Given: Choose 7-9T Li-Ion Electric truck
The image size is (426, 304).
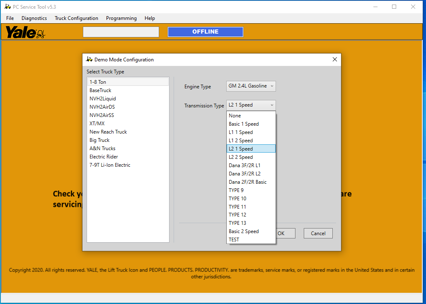Looking at the screenshot, I should [110, 165].
